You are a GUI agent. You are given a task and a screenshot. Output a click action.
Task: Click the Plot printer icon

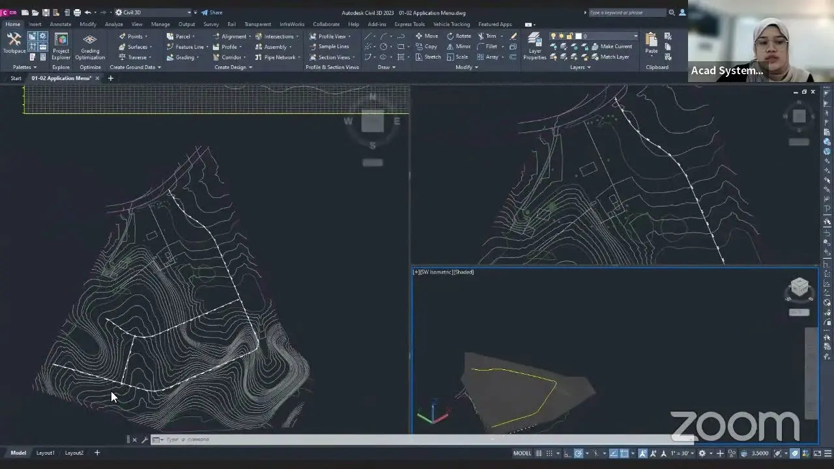pyautogui.click(x=77, y=12)
